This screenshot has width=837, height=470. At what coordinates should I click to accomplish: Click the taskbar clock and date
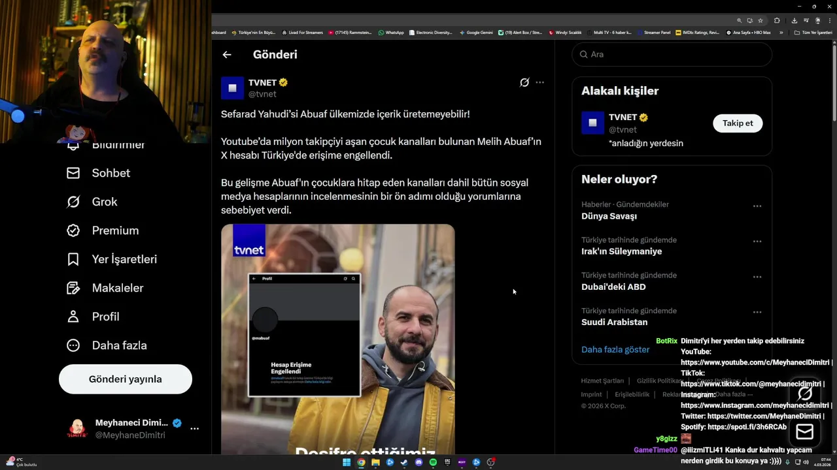click(x=823, y=463)
